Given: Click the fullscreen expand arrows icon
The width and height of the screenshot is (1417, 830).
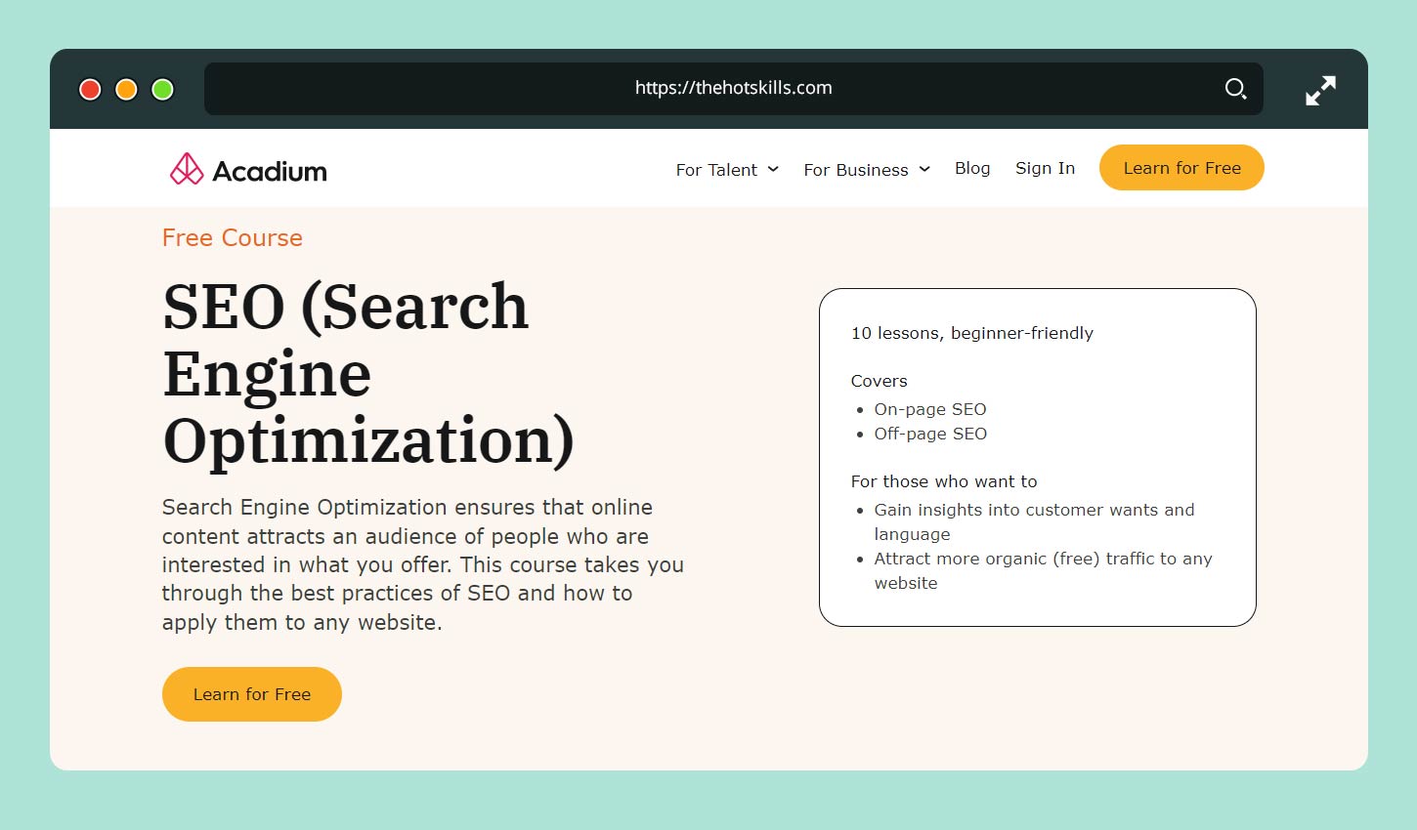Looking at the screenshot, I should click(x=1320, y=89).
